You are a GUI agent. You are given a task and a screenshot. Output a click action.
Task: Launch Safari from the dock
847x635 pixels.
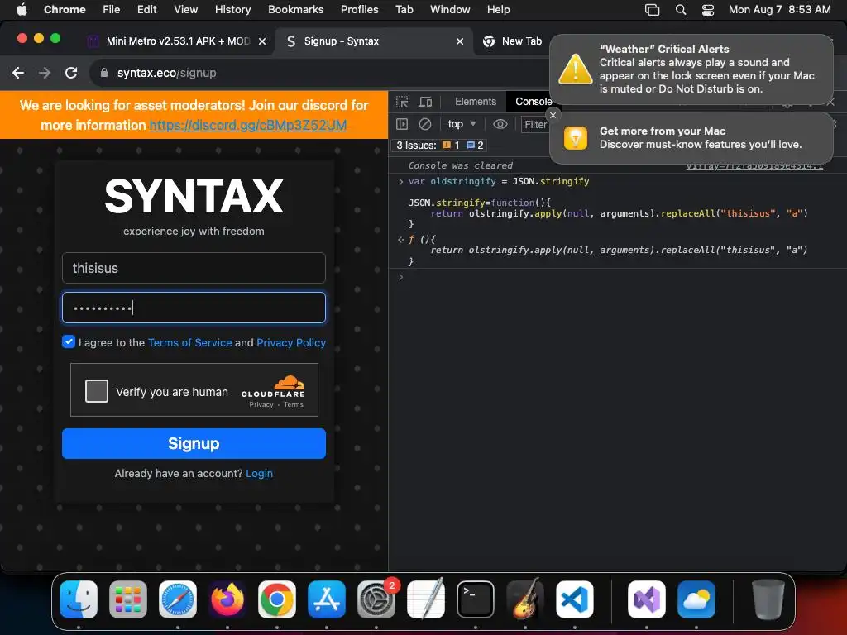click(178, 599)
